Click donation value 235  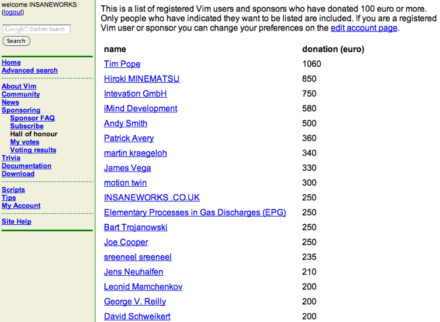pos(309,257)
